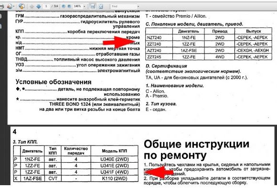This screenshot has width=277, height=189.
Task: Open the dropdown arrow beside Create PDF icon
Action: [14, 7]
